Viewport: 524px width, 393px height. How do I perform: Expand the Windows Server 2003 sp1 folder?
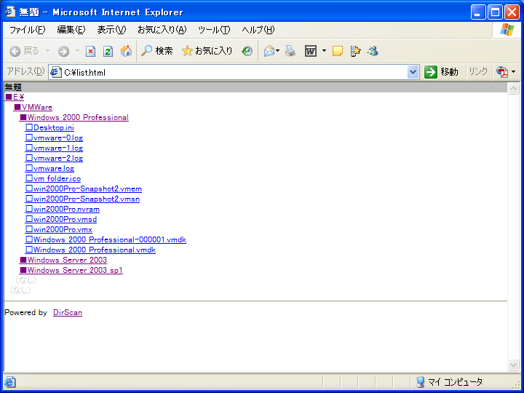point(71,270)
